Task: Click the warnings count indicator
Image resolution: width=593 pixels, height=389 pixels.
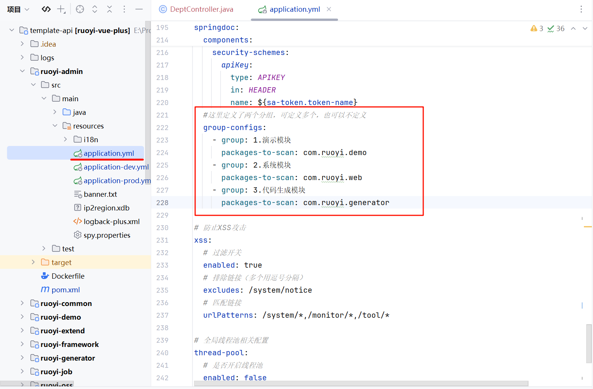Action: (x=537, y=28)
